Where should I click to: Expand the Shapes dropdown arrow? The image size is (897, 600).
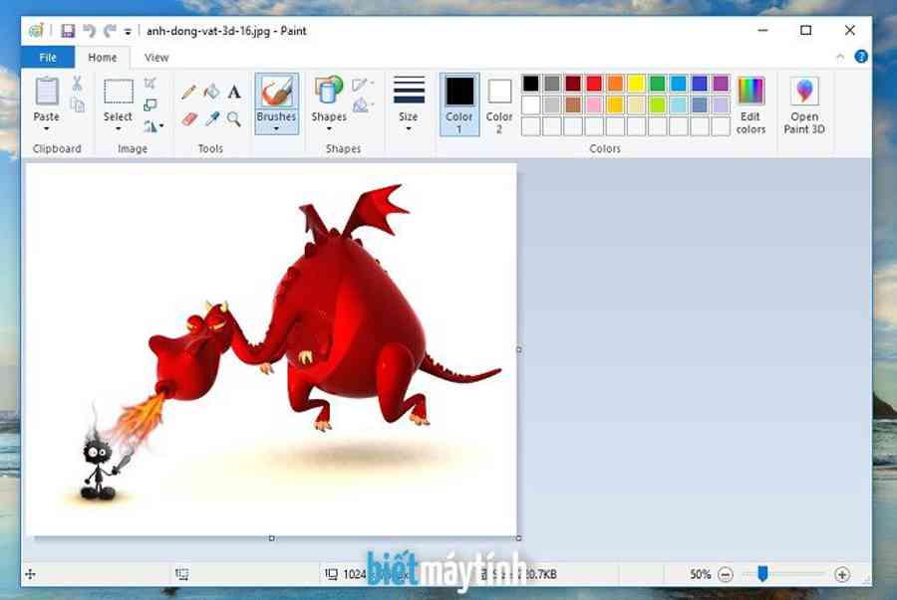(329, 129)
